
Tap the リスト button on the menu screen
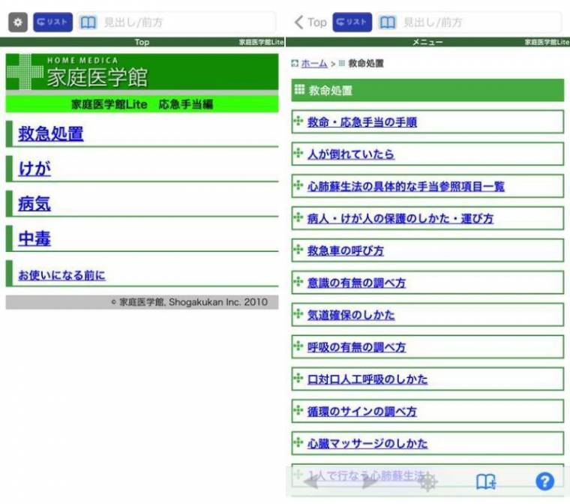pyautogui.click(x=352, y=22)
